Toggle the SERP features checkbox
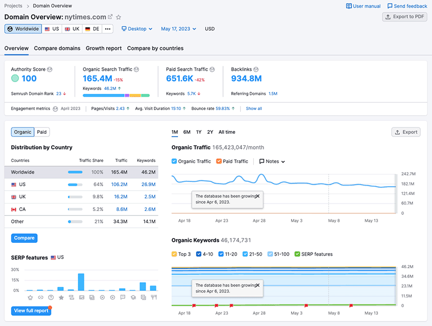 tap(298, 254)
